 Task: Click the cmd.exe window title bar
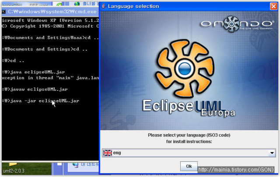(x=50, y=12)
